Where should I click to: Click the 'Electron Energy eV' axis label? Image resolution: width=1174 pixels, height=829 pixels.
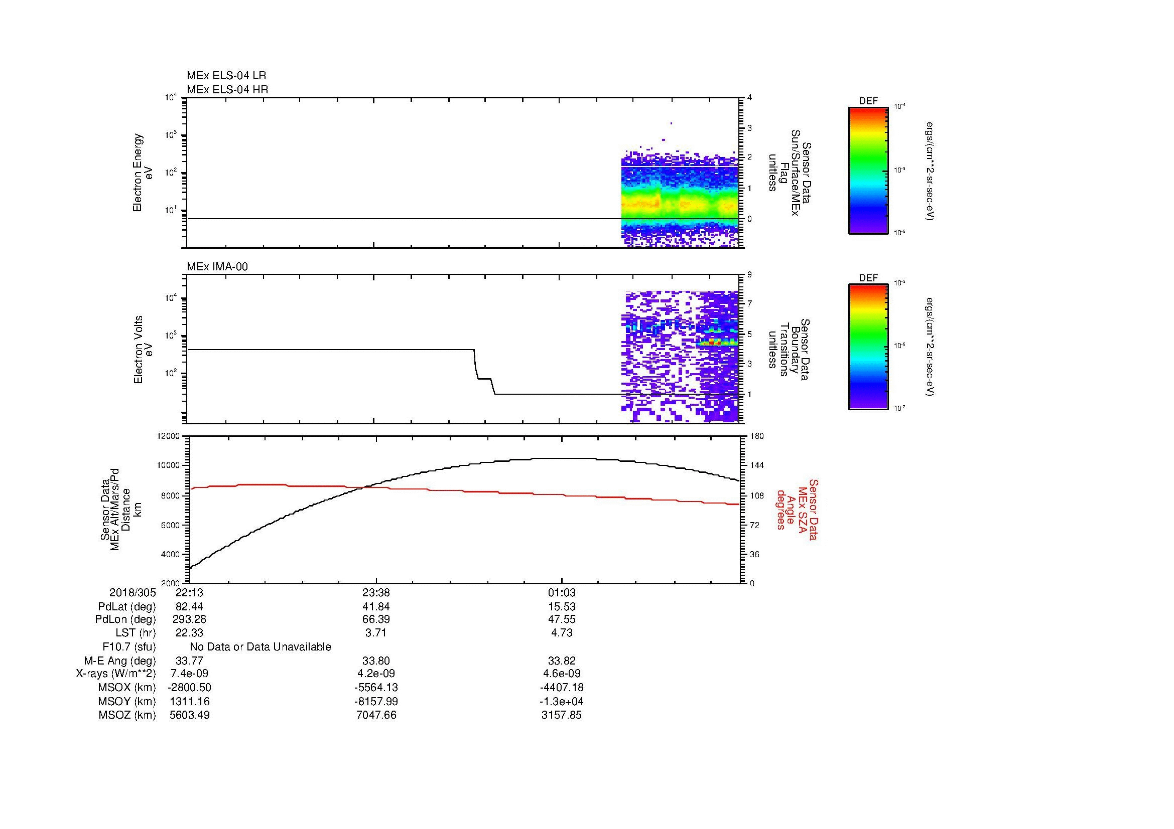(143, 173)
